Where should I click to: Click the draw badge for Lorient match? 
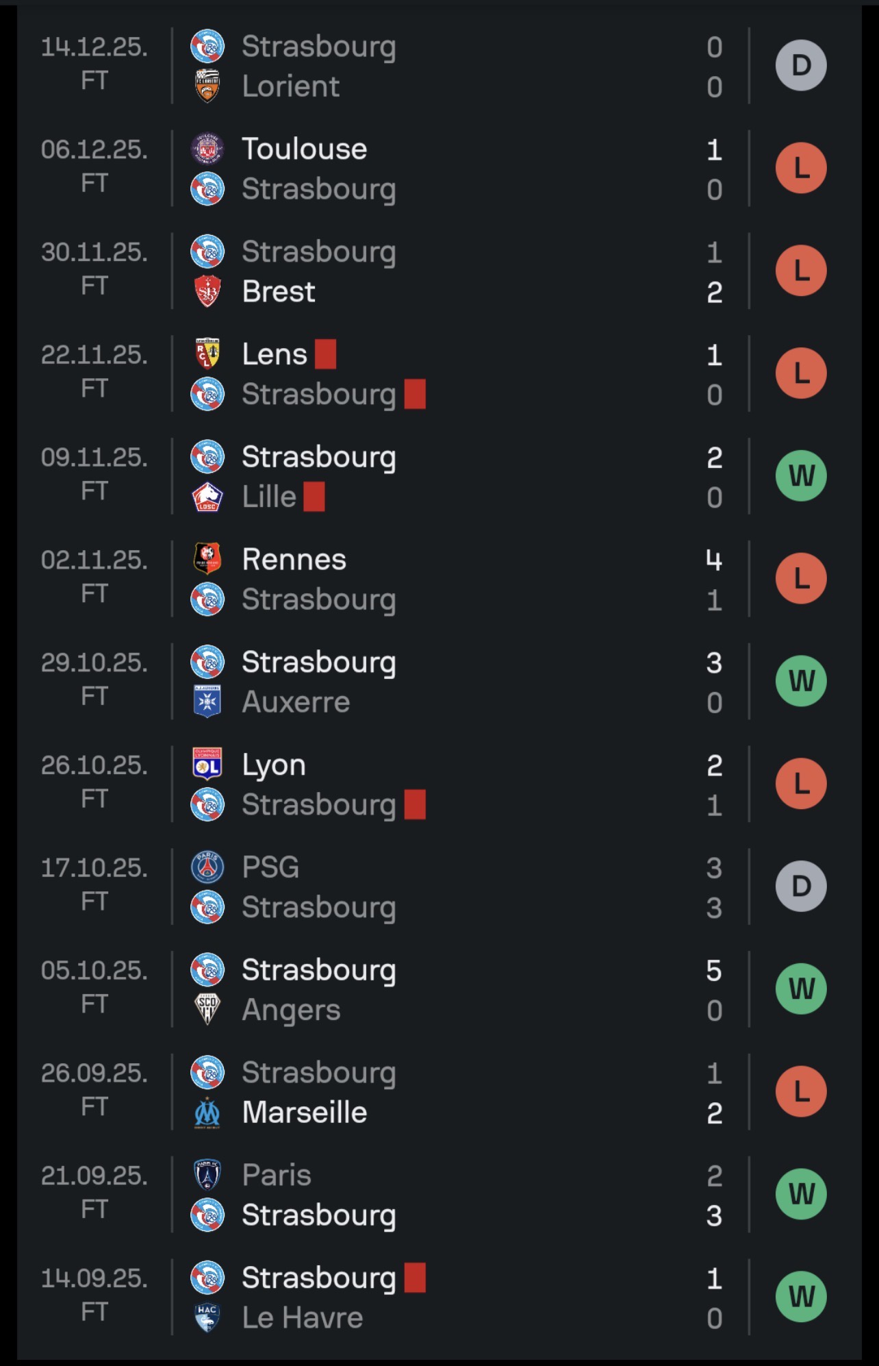click(801, 66)
